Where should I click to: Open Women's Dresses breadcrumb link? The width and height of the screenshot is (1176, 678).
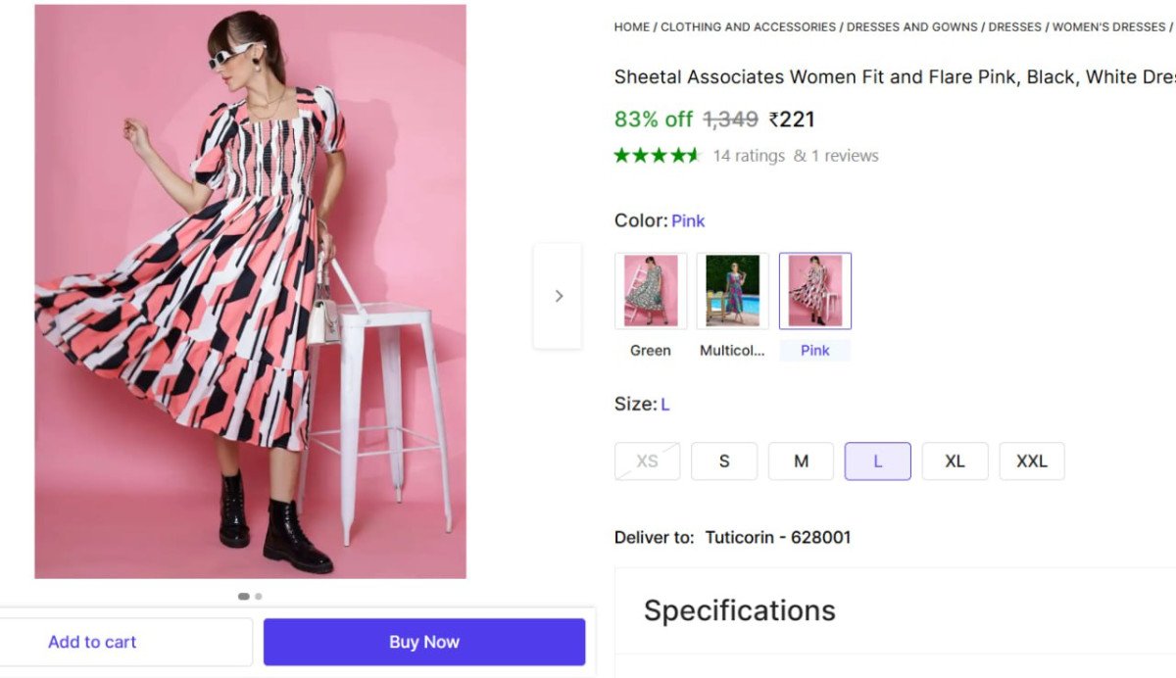click(x=1108, y=27)
